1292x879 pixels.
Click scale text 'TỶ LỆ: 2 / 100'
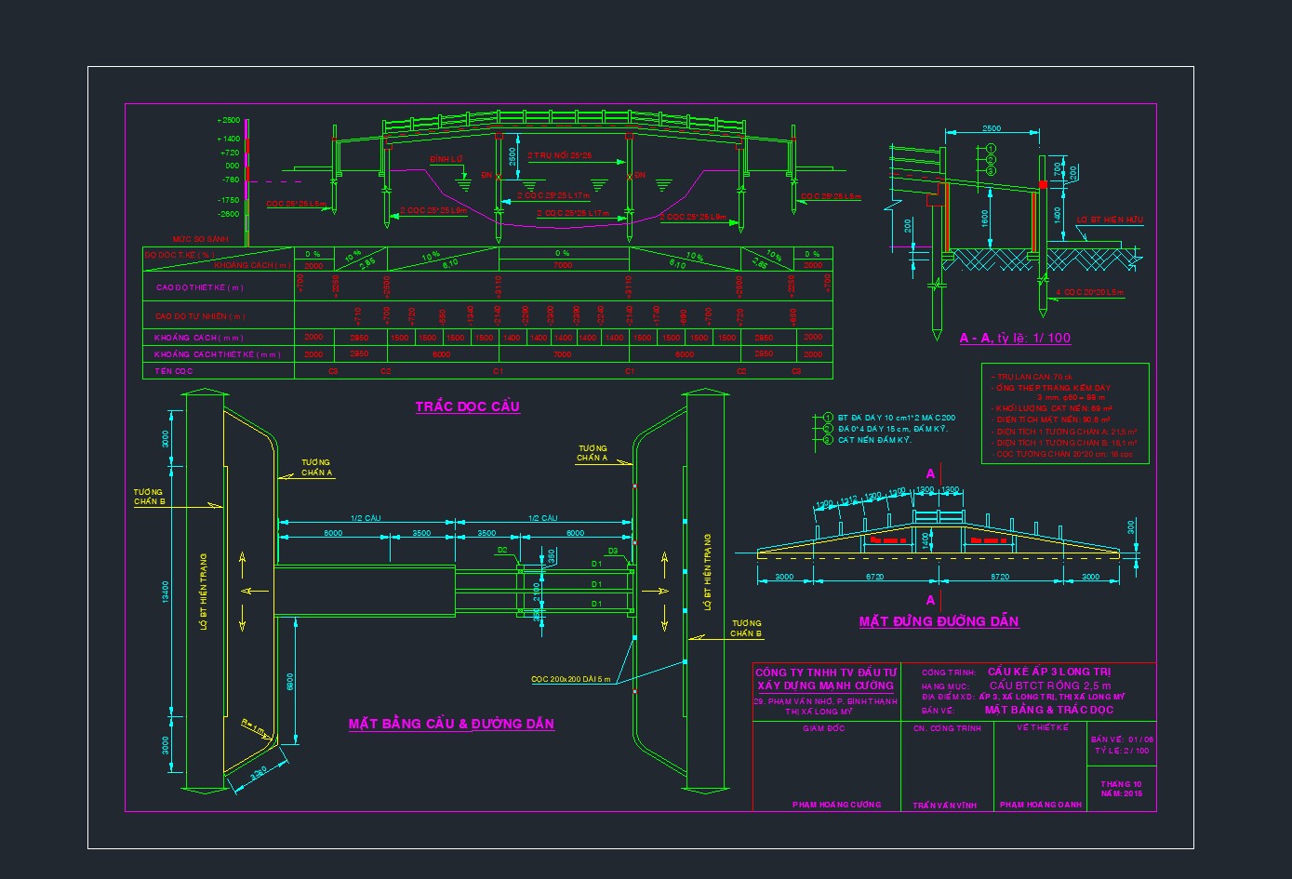pyautogui.click(x=1122, y=751)
